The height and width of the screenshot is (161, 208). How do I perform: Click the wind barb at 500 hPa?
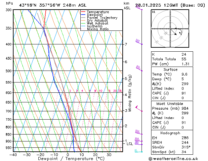pyautogui.click(x=139, y=69)
